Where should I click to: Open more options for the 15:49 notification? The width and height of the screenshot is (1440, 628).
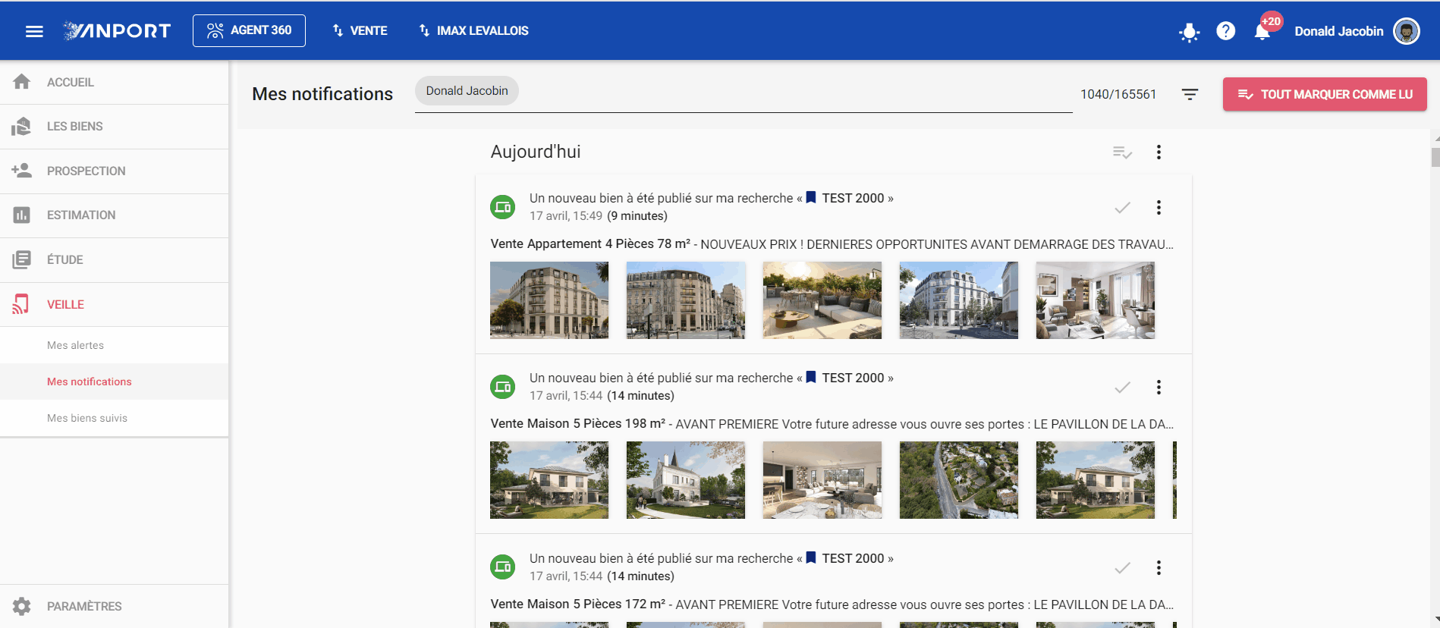point(1159,208)
